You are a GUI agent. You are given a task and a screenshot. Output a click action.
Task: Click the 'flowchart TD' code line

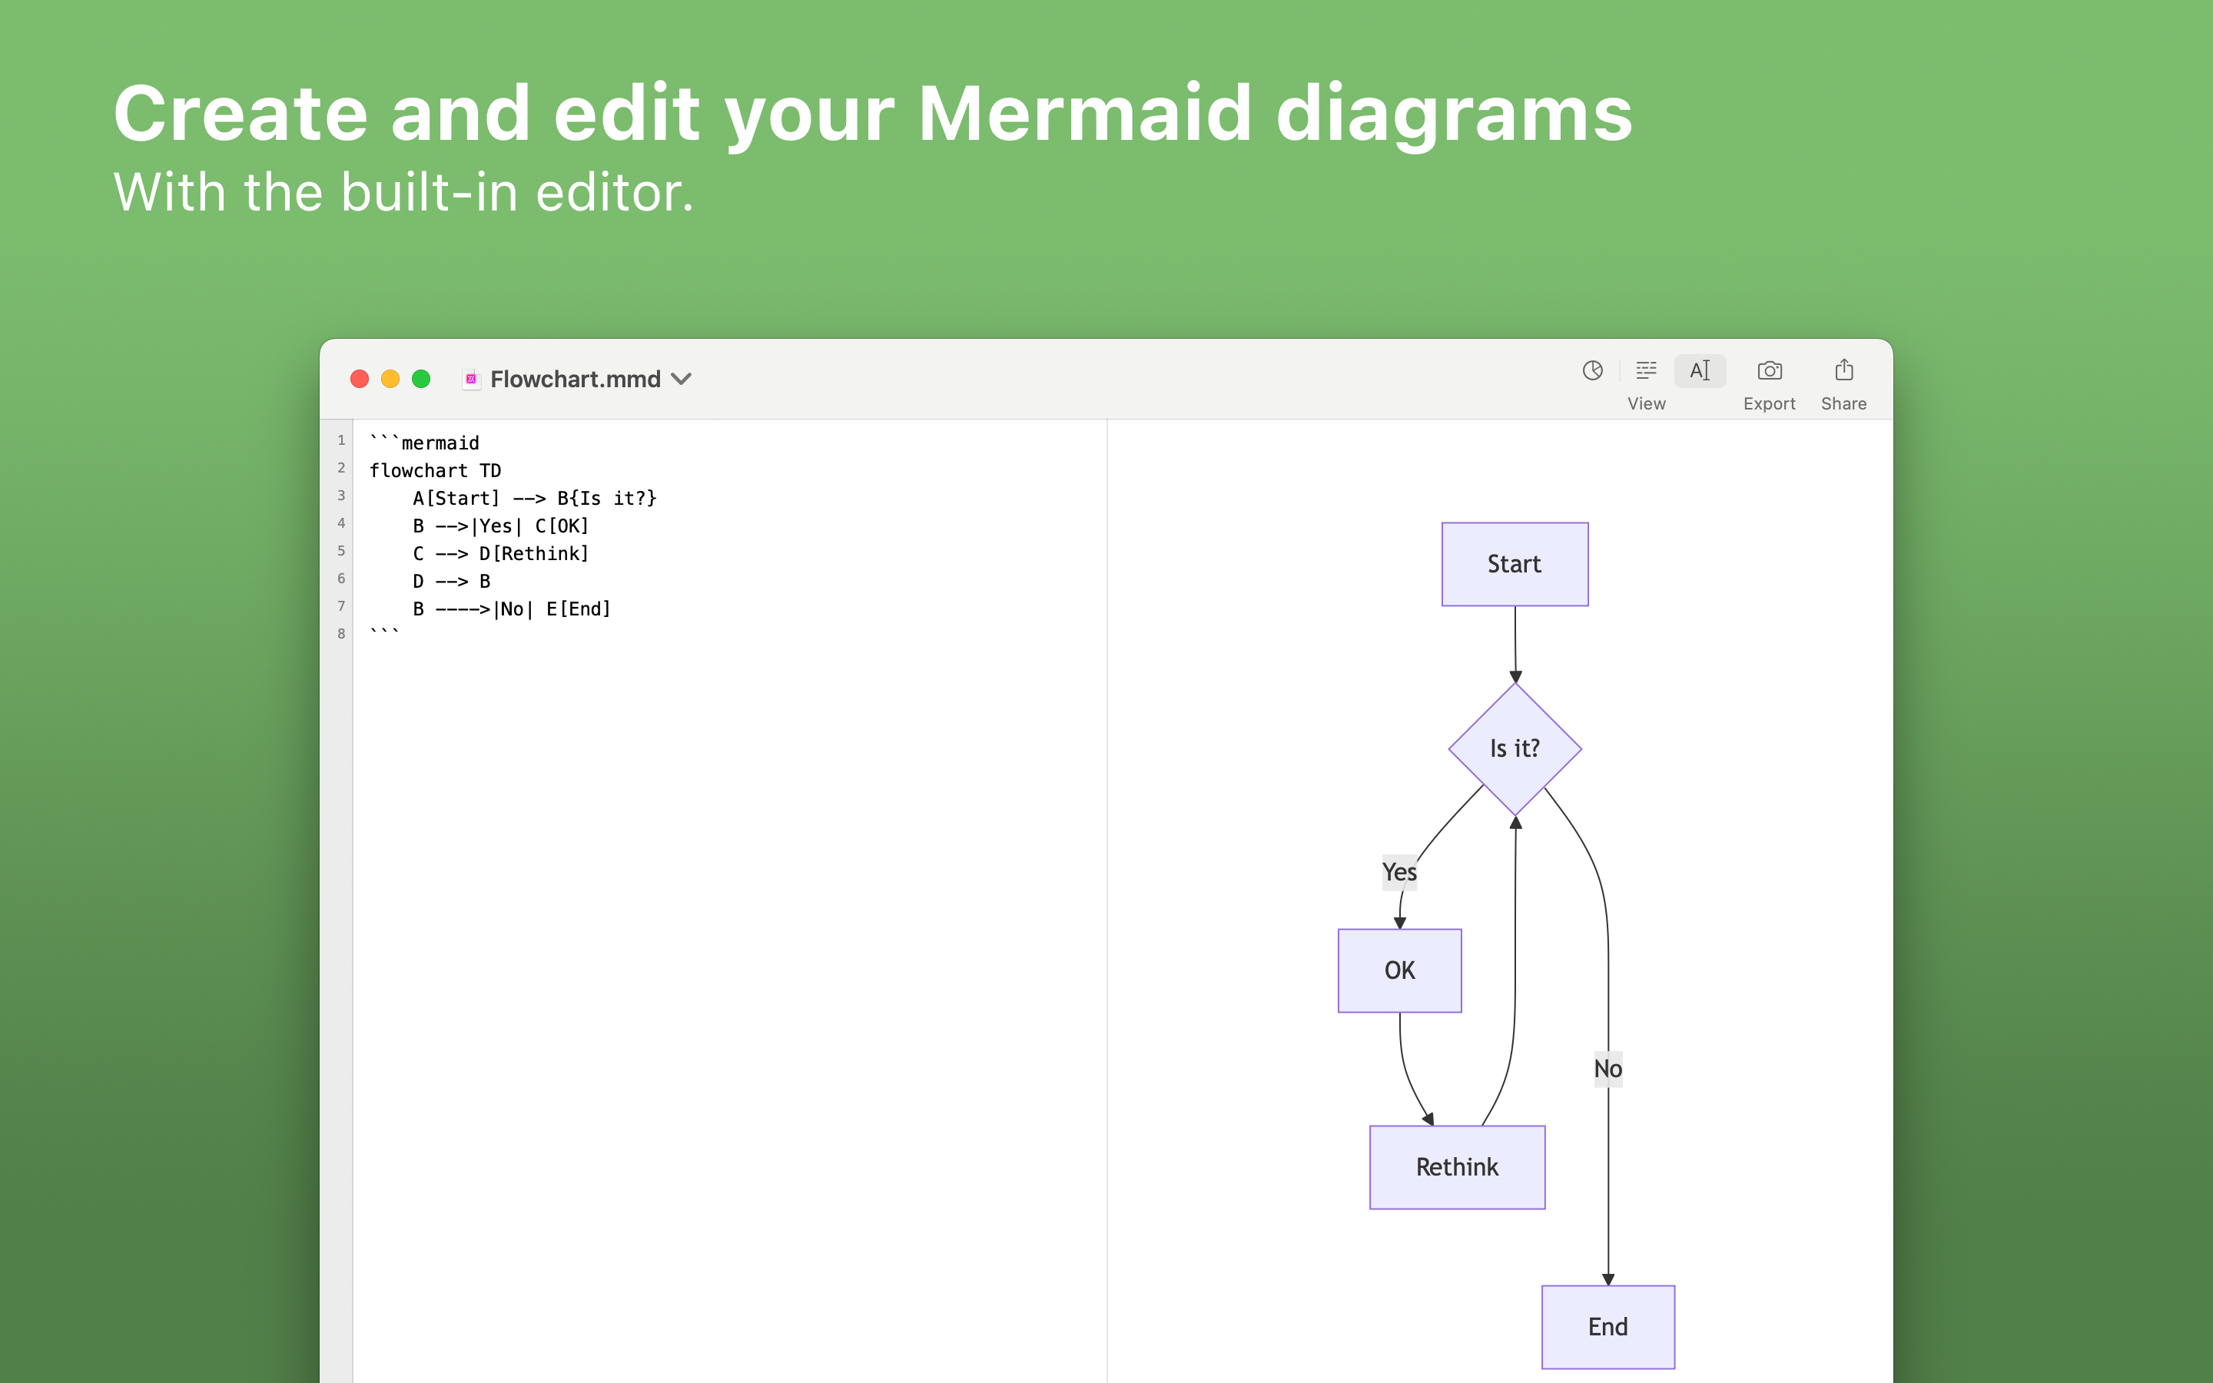(x=435, y=470)
